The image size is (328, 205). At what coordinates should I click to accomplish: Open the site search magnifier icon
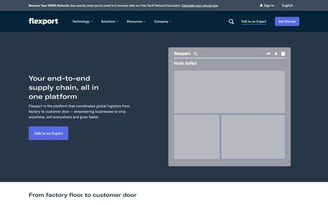[x=231, y=21]
